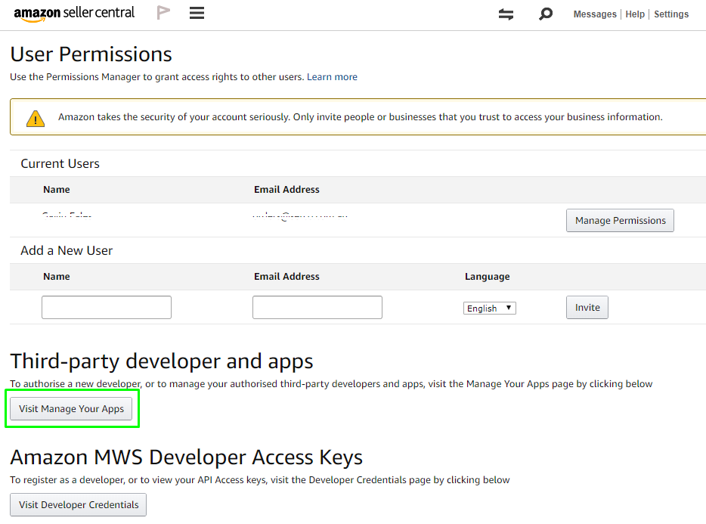
Task: Open search with the magnifier icon
Action: [x=546, y=14]
